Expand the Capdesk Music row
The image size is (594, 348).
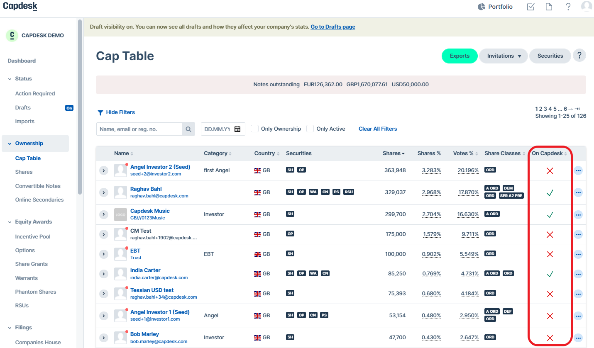tap(104, 214)
